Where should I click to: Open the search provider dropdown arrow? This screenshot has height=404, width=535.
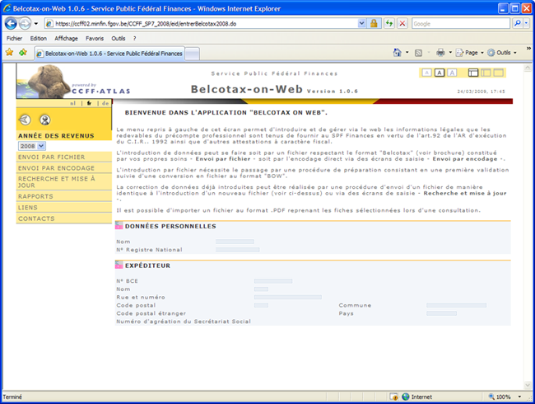[526, 24]
